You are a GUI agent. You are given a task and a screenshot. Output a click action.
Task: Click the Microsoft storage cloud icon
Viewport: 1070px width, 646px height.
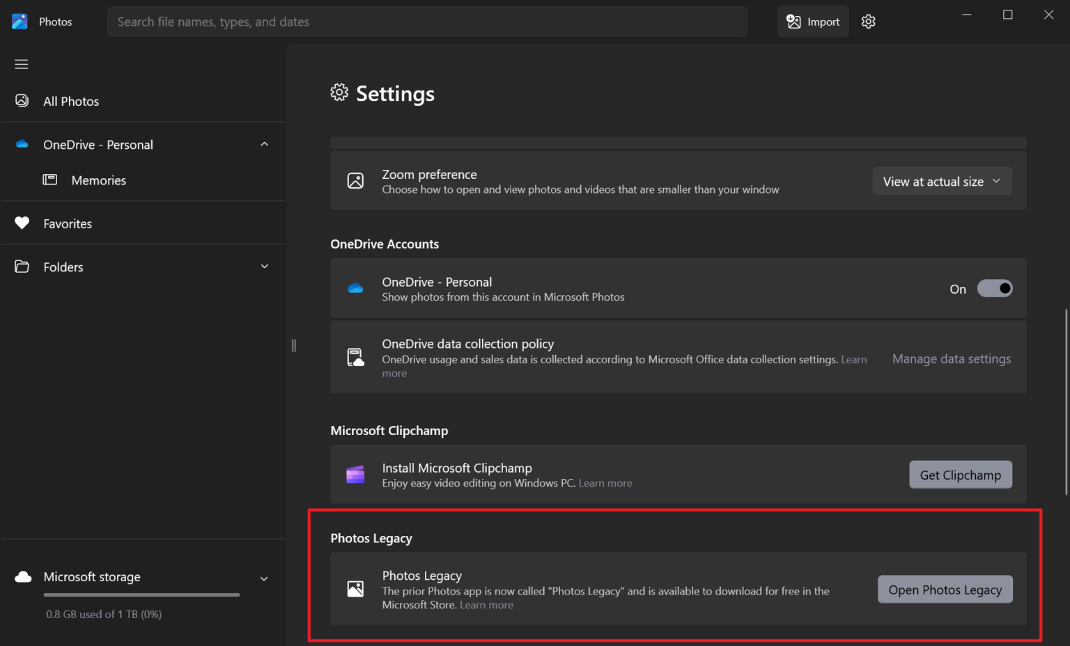point(24,576)
